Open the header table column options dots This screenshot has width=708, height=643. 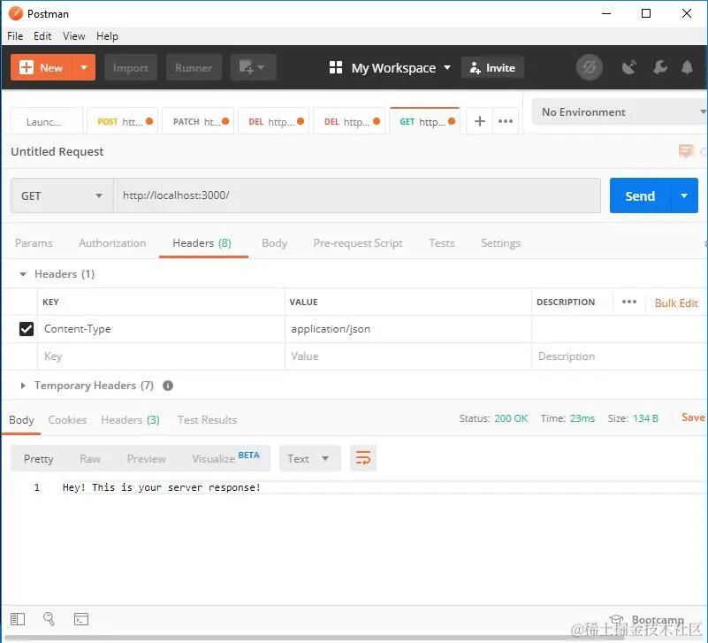click(629, 302)
